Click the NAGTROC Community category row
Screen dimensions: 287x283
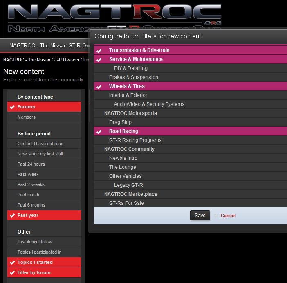click(x=191, y=149)
